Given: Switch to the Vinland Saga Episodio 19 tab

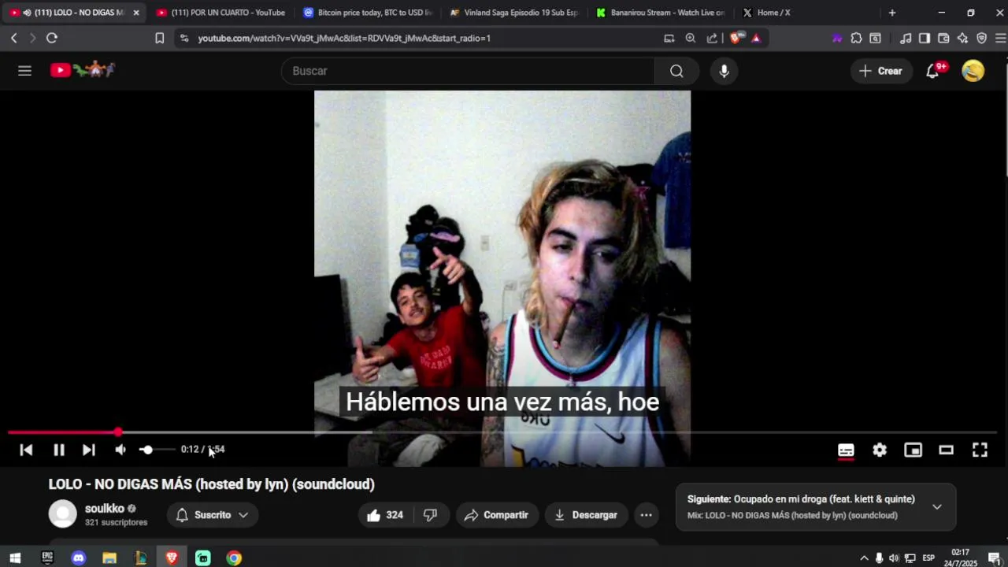Looking at the screenshot, I should click(x=514, y=13).
